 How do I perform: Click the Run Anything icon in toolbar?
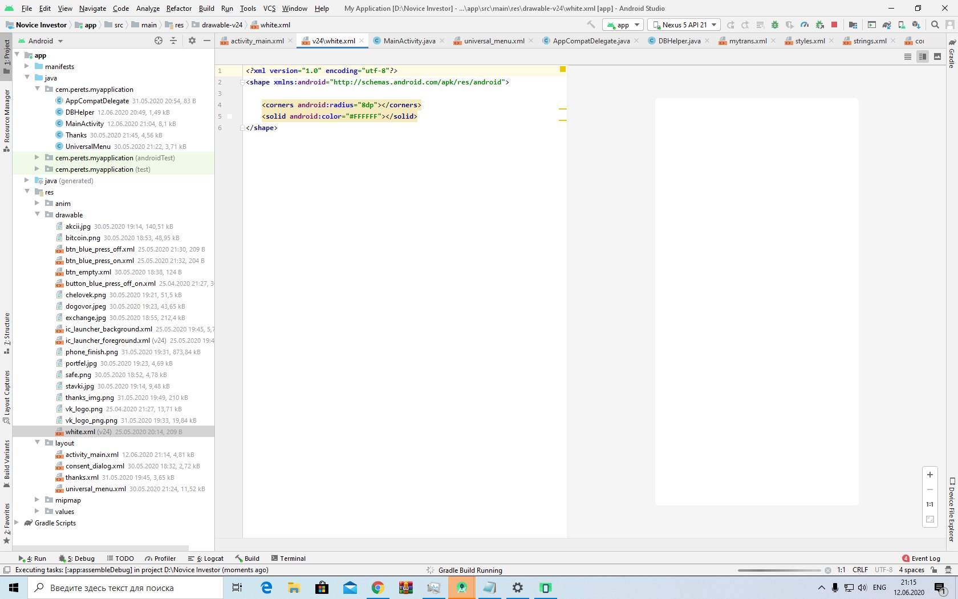click(872, 25)
